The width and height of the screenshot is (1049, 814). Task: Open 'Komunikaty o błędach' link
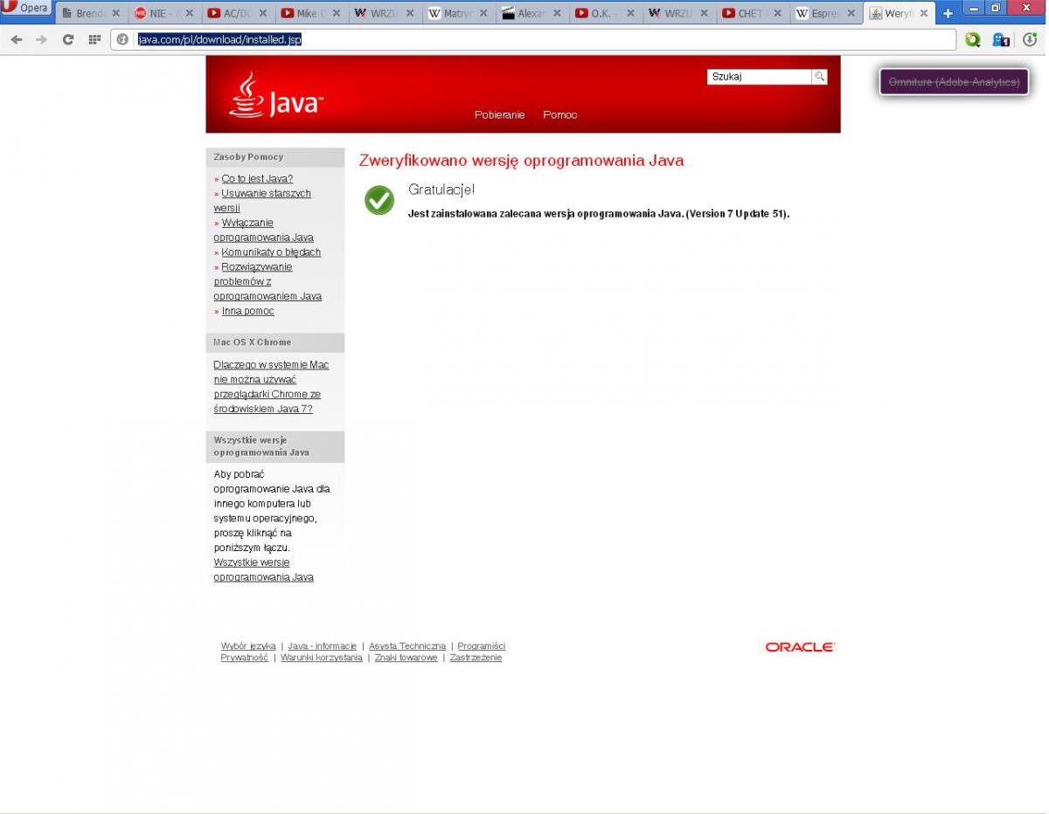click(x=271, y=252)
